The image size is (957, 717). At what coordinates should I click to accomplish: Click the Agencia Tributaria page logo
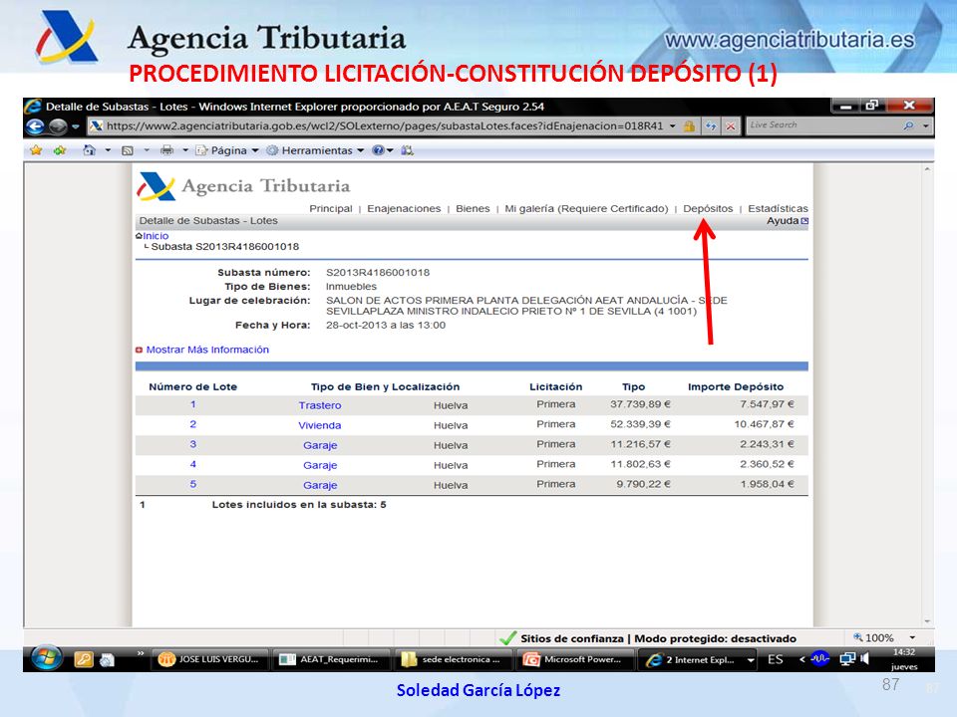[x=243, y=186]
